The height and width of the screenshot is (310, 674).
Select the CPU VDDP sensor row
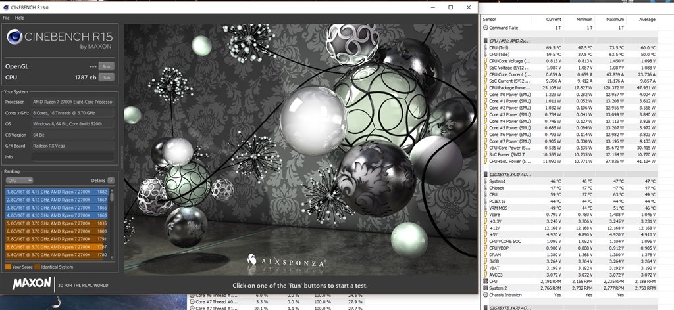pos(569,248)
